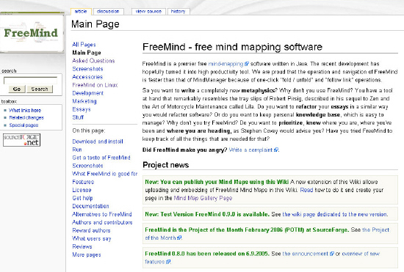Jump to Authors and contributors section
404x272 pixels.
(x=102, y=222)
